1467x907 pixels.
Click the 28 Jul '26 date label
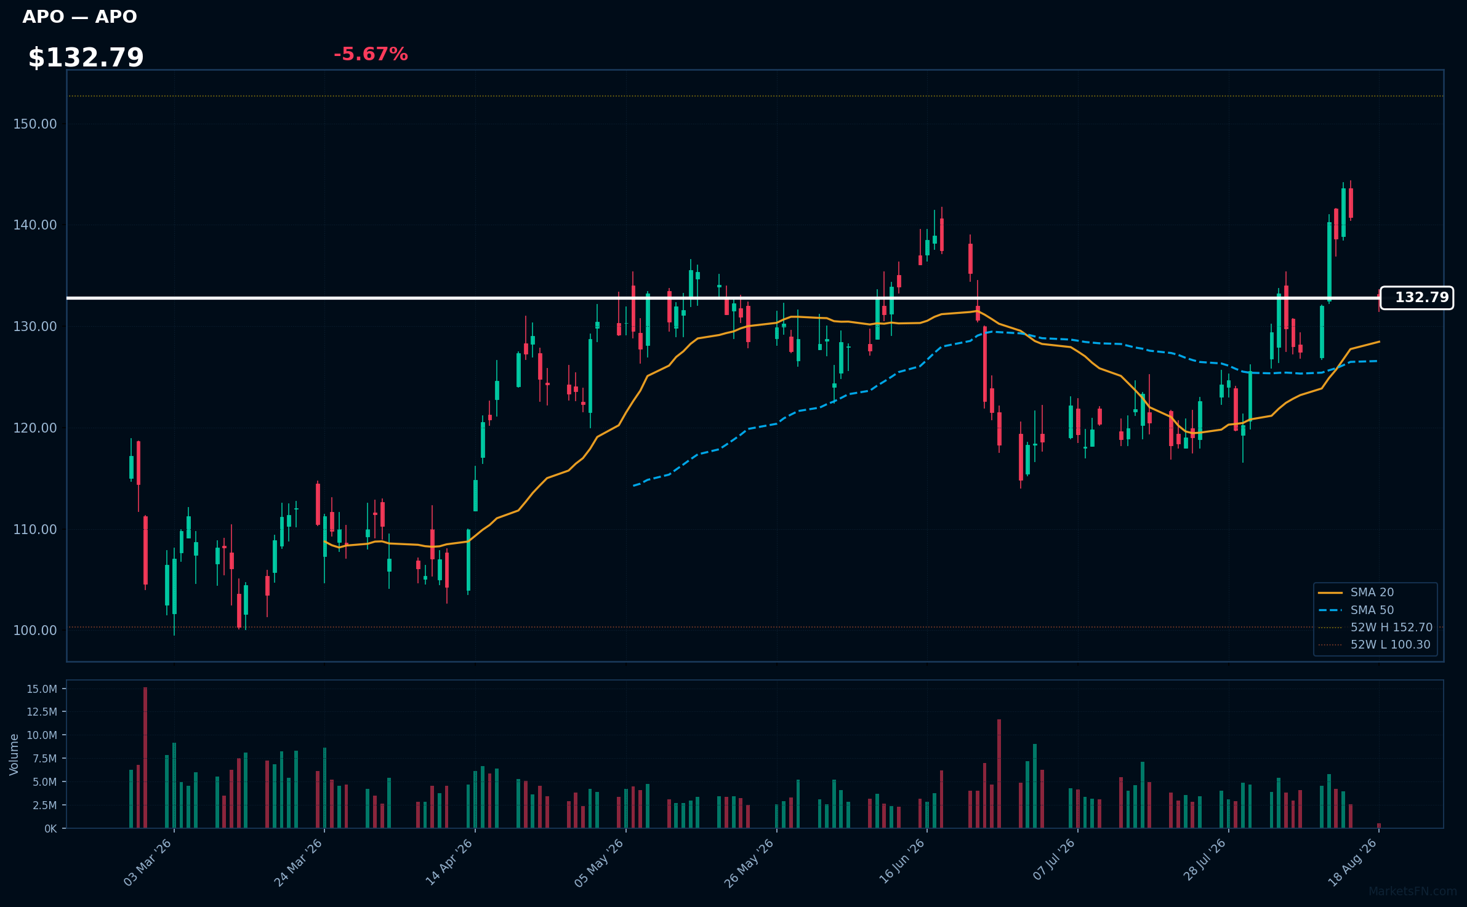coord(1204,861)
